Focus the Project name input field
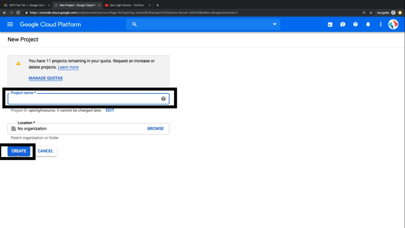Viewport: 405px width, 228px height. click(x=88, y=99)
